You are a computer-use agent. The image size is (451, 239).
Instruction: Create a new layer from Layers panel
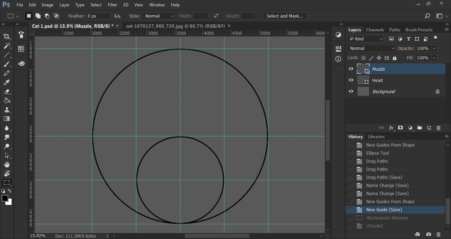click(429, 128)
